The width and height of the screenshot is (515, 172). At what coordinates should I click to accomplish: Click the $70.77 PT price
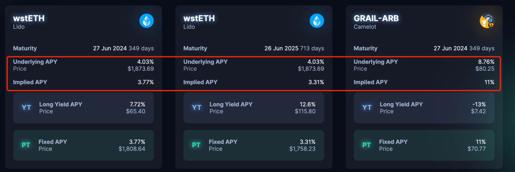coord(476,149)
